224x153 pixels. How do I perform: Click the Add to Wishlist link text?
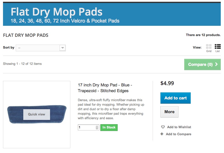[x=179, y=127]
